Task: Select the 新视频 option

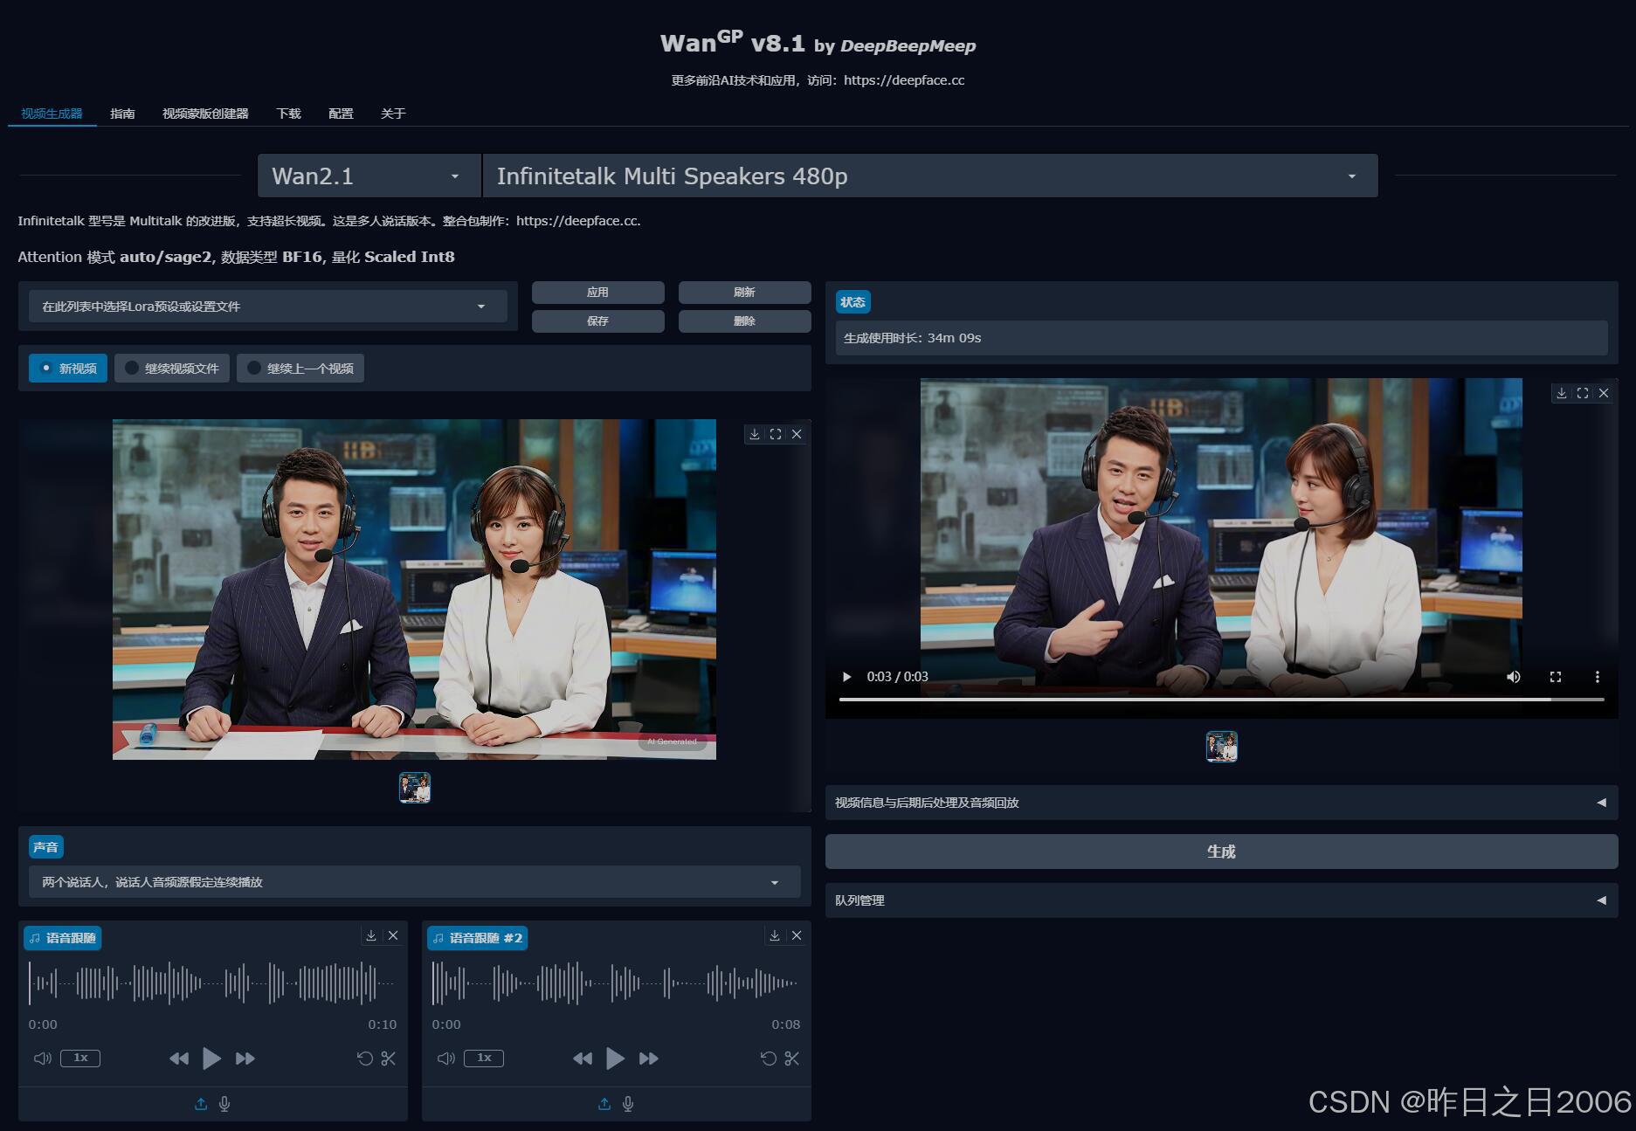Action: (x=67, y=368)
